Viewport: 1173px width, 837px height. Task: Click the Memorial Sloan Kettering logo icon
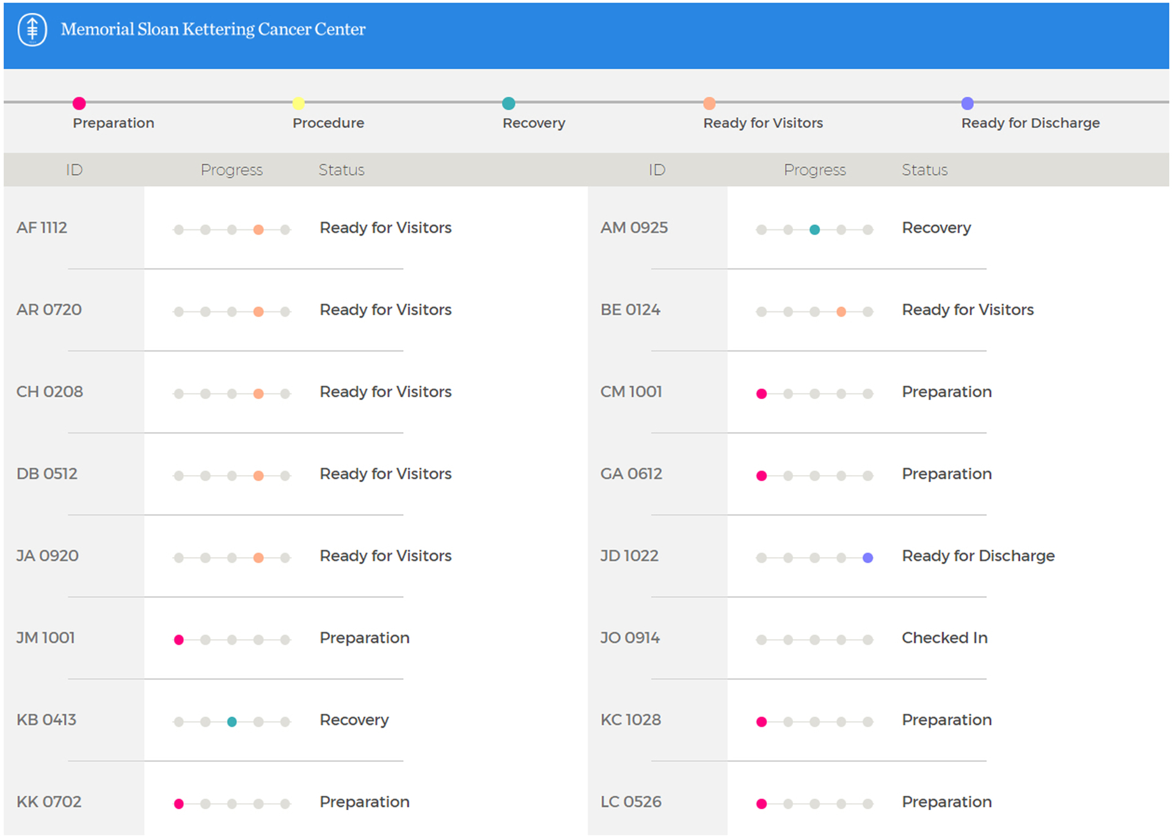click(32, 29)
